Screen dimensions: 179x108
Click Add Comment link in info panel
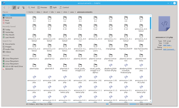169,49
